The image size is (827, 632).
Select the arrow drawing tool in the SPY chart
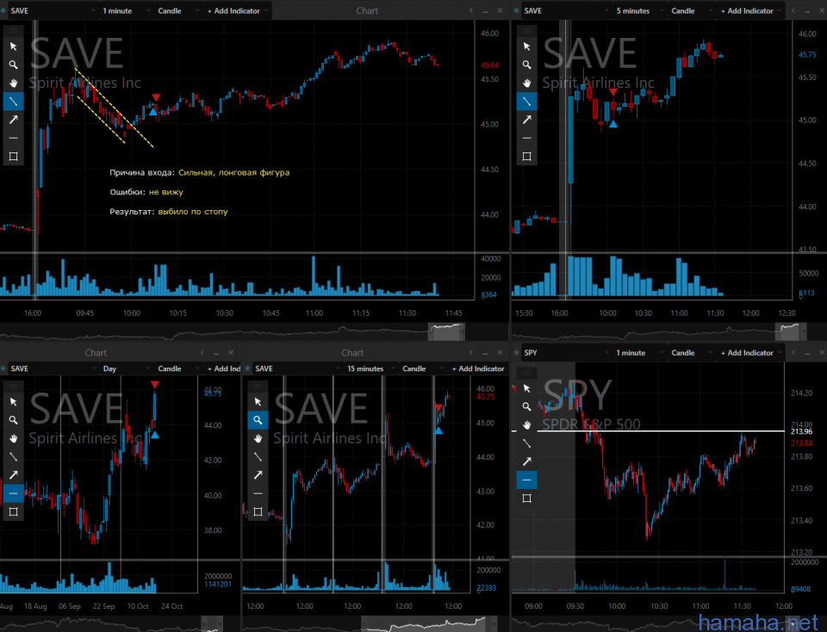[x=526, y=462]
